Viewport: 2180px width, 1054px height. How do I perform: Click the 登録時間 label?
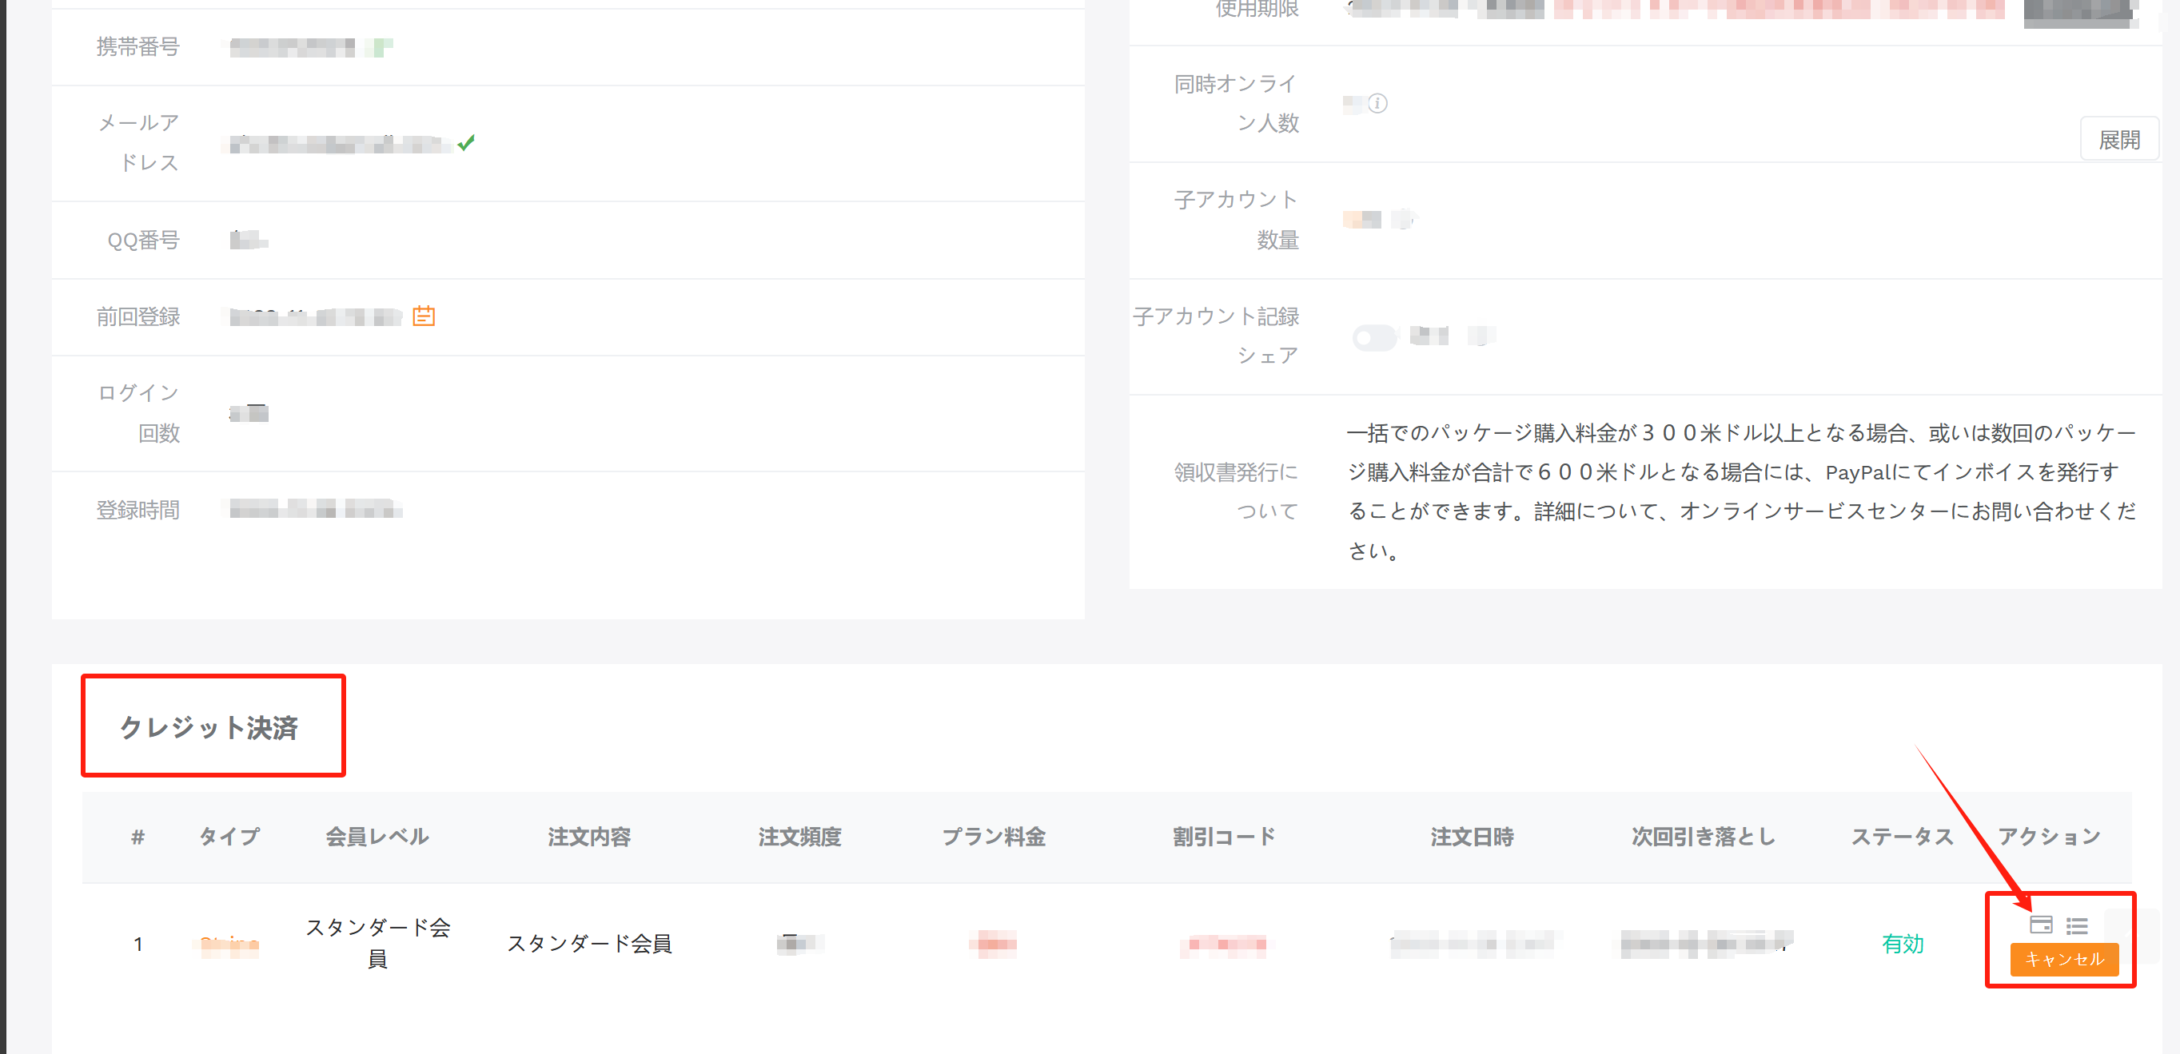(x=138, y=510)
